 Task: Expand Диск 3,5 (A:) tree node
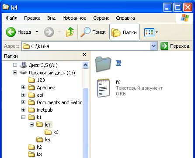point(15,65)
